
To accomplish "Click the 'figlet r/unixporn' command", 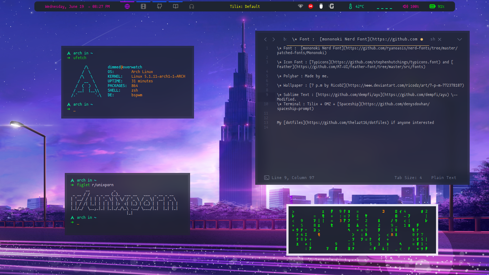I will 95,185.
